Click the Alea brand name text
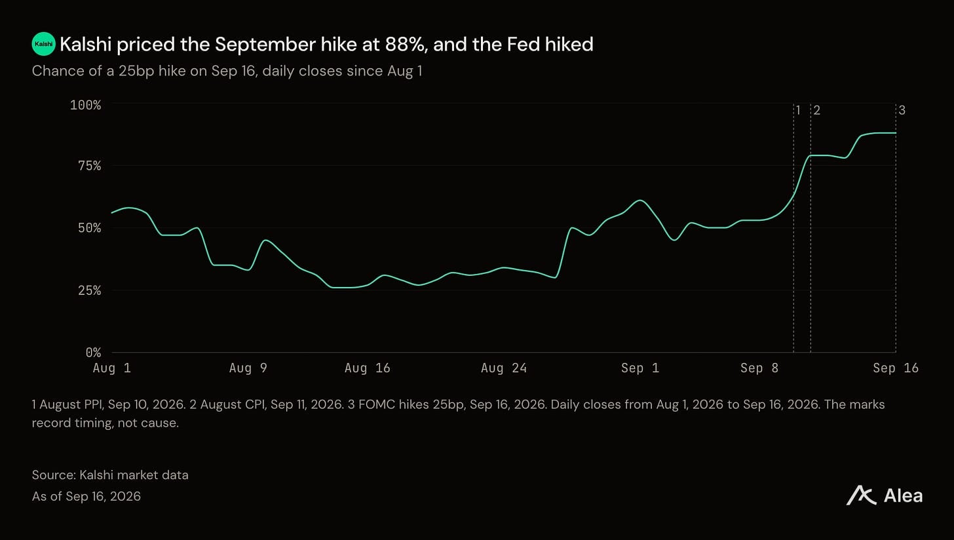 [903, 496]
